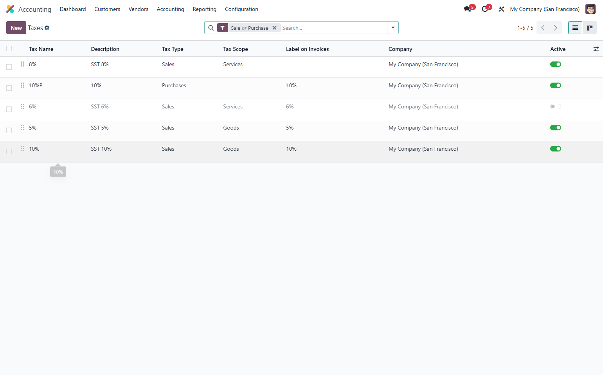Viewport: 603px width, 375px height.
Task: Click the drag handle of 5% row
Action: tap(23, 127)
